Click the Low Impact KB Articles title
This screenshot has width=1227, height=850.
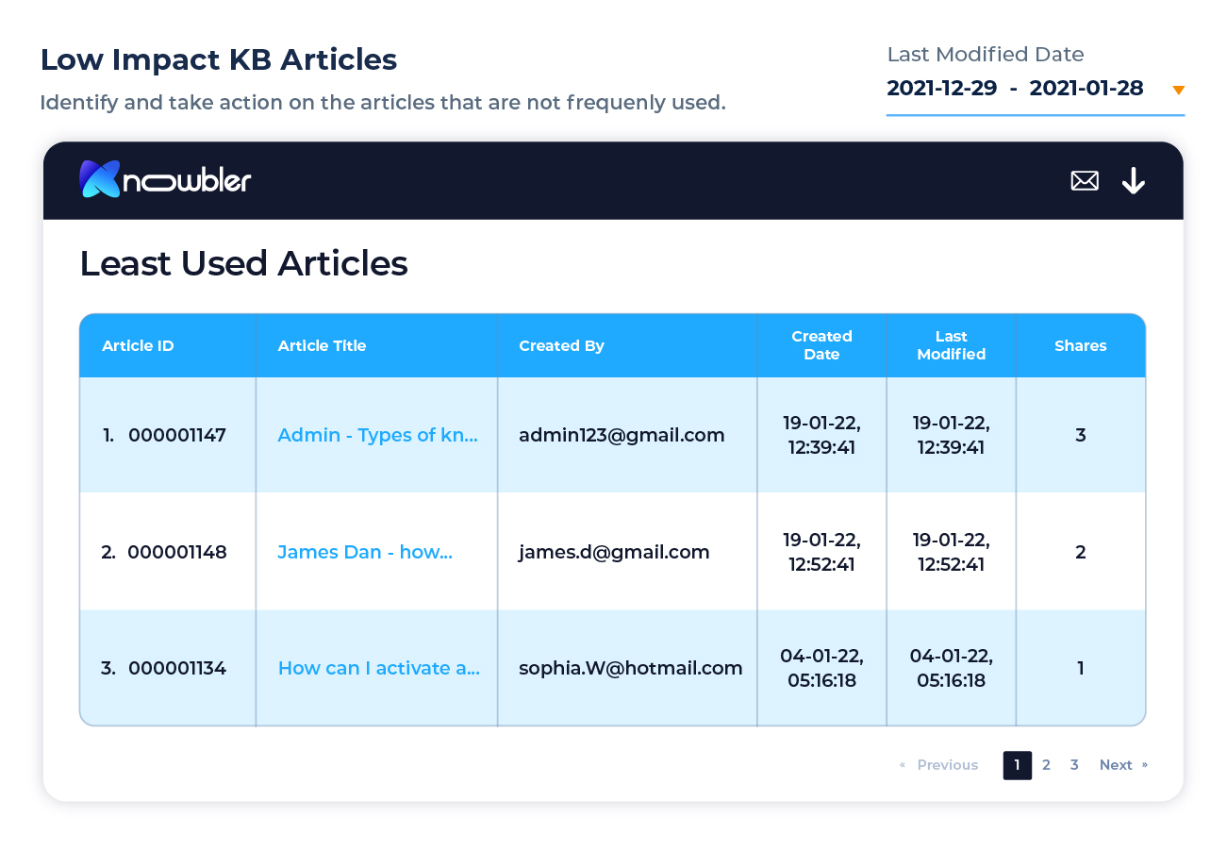(219, 59)
